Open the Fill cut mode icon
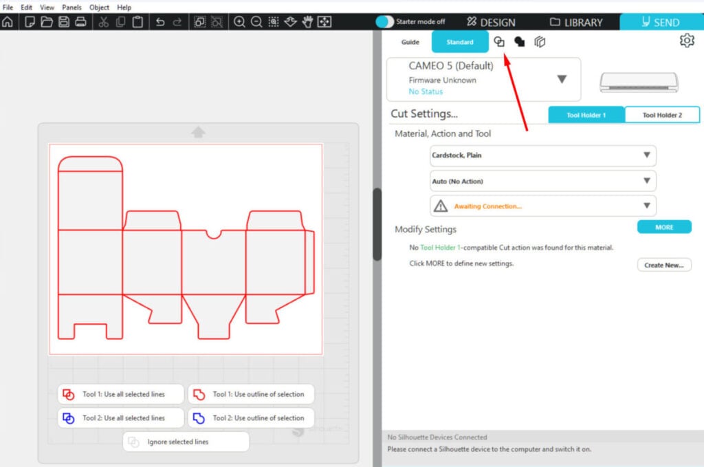 click(519, 42)
